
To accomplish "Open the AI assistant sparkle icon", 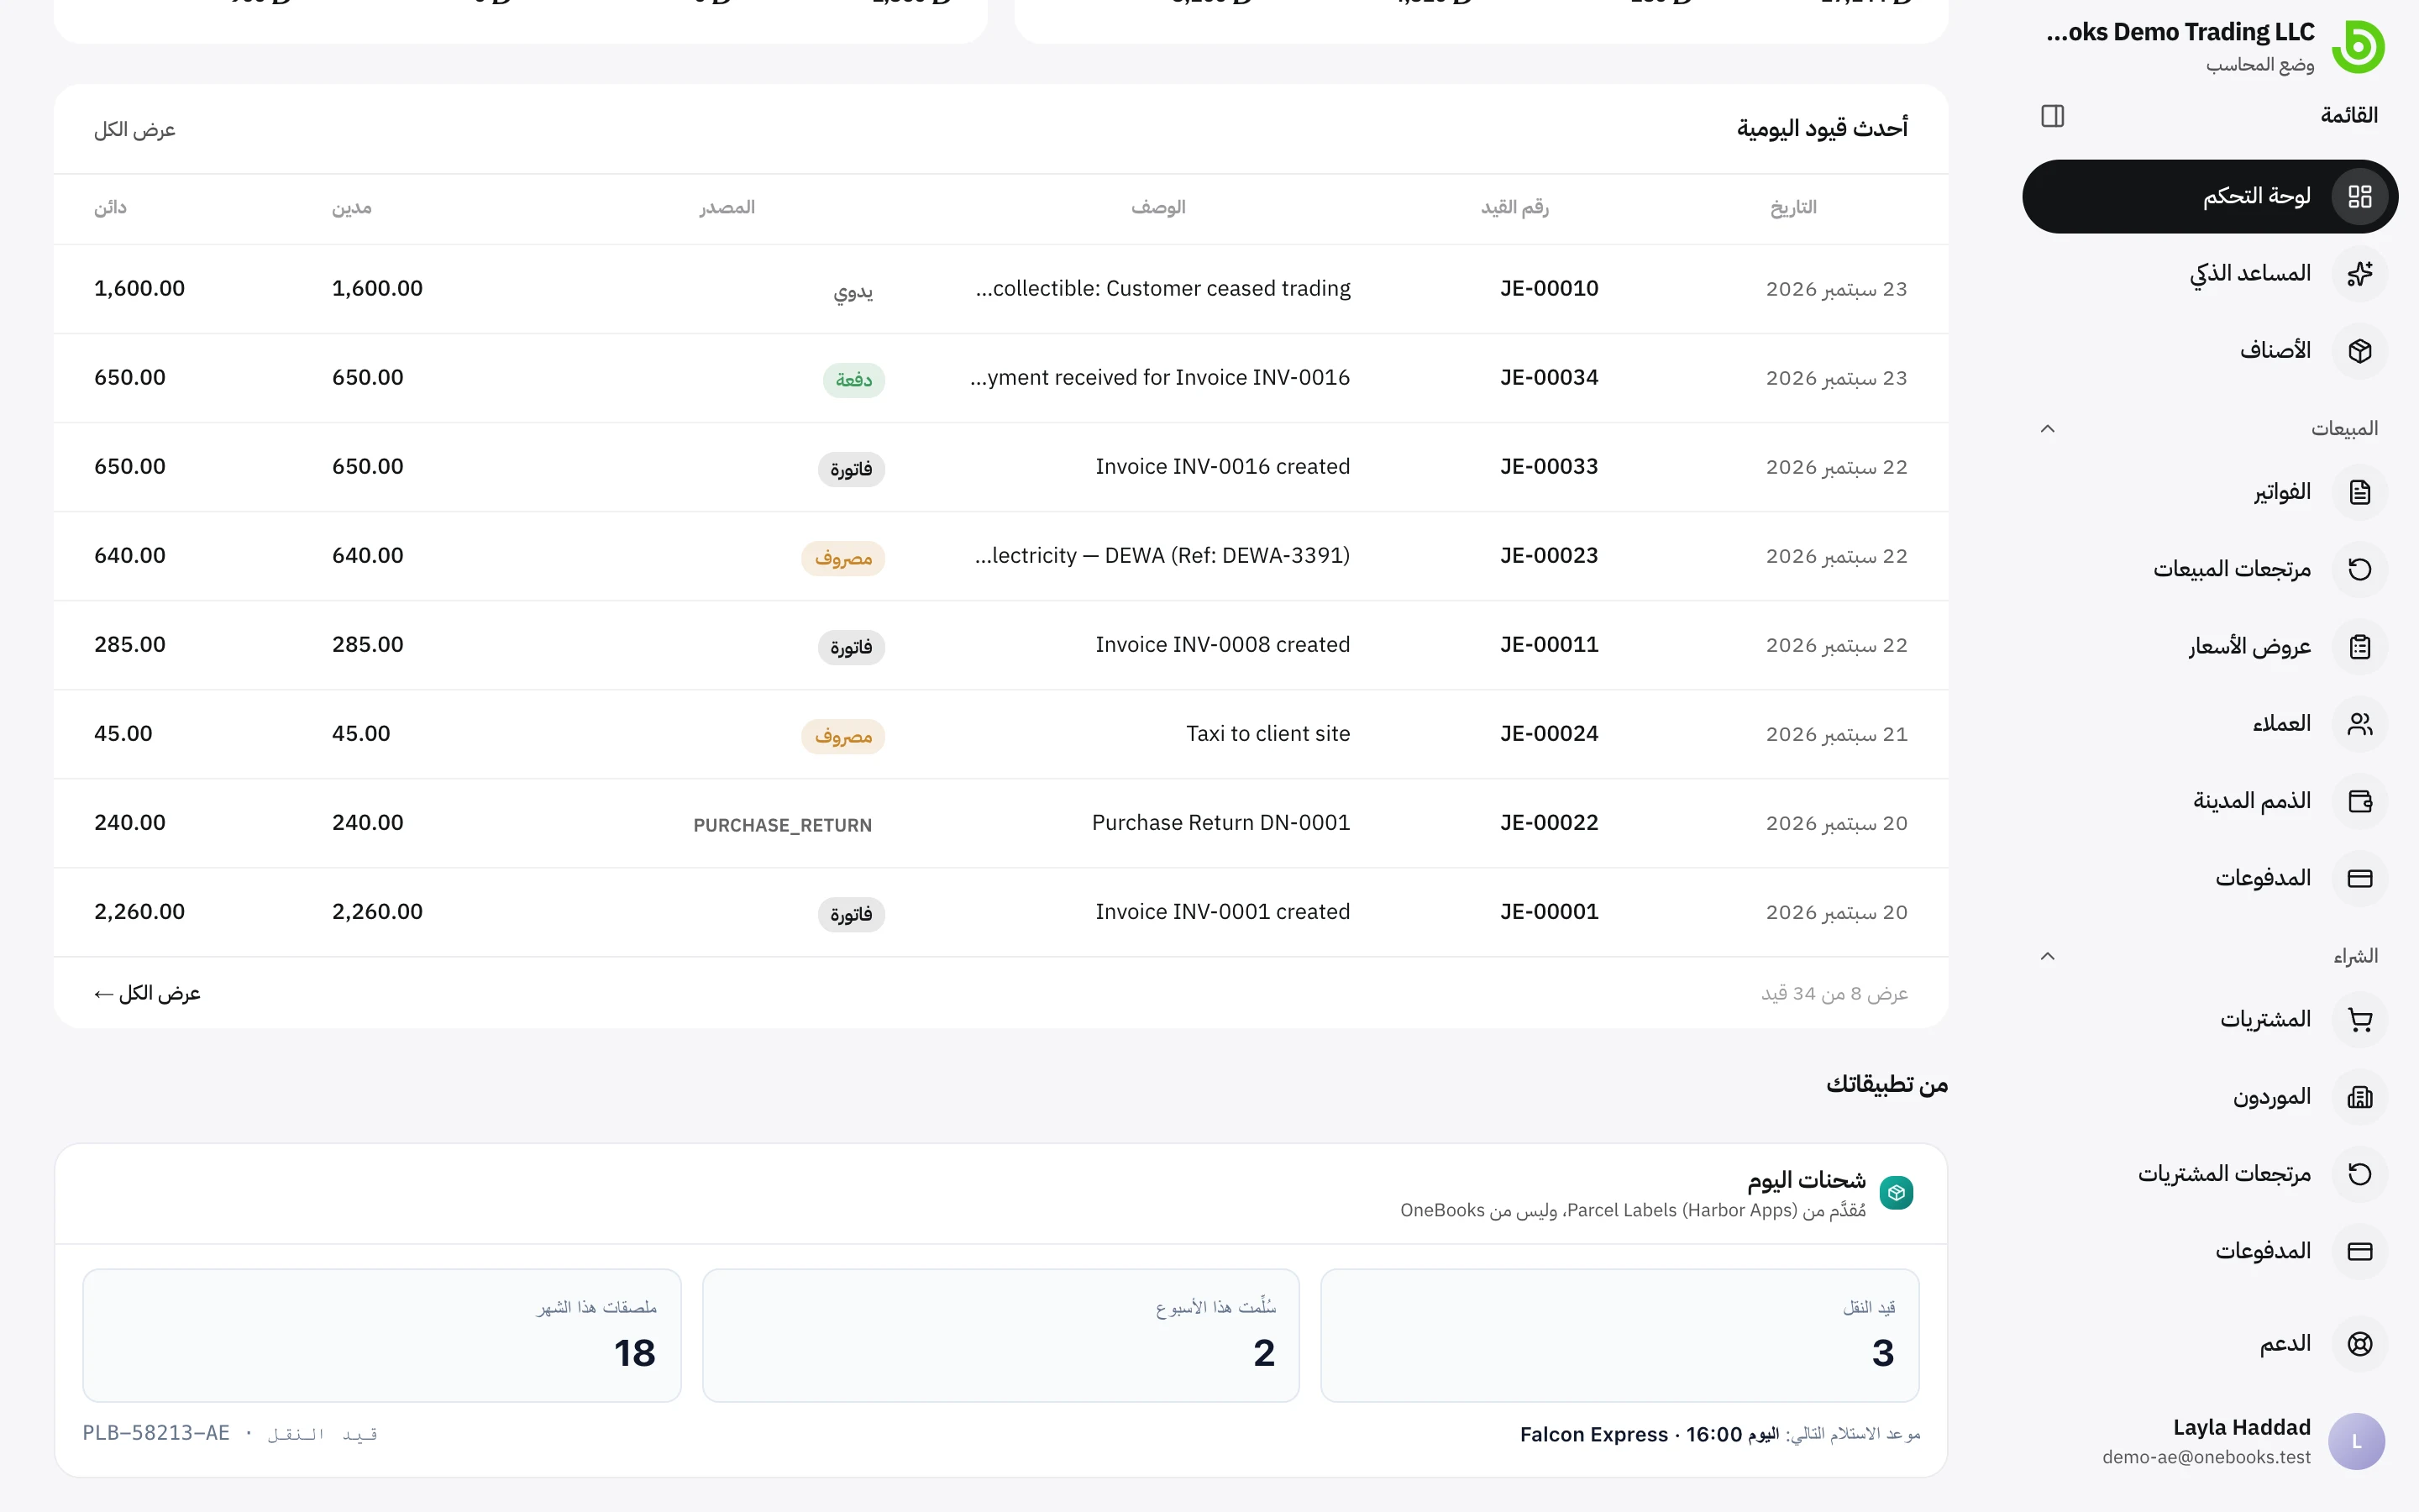I will tap(2359, 274).
